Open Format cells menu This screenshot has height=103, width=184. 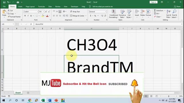(148, 14)
